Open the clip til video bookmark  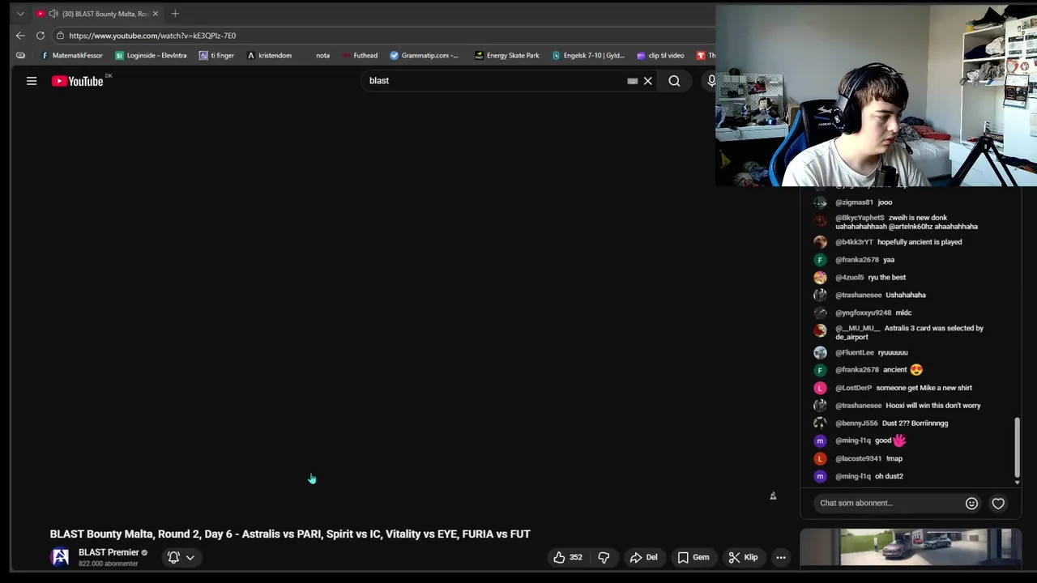pyautogui.click(x=660, y=55)
